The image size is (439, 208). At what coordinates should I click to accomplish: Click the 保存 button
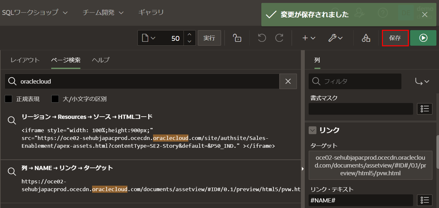(395, 38)
